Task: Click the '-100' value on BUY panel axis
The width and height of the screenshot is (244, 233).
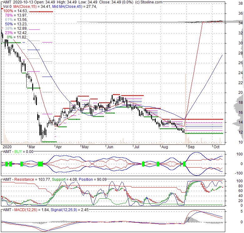Action: pyautogui.click(x=239, y=173)
